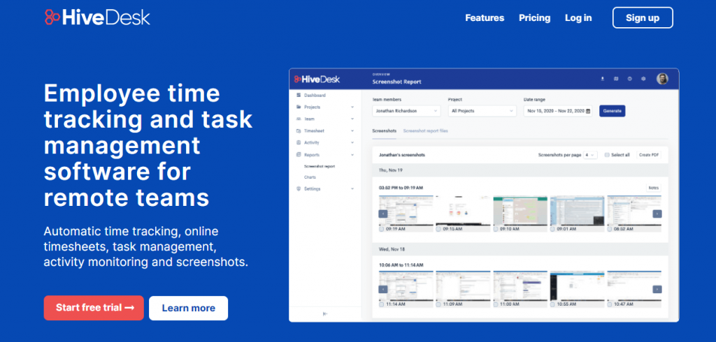This screenshot has height=342, width=716.
Task: Click next arrow in Thu, Nov 19 screenshots
Action: coord(657,214)
